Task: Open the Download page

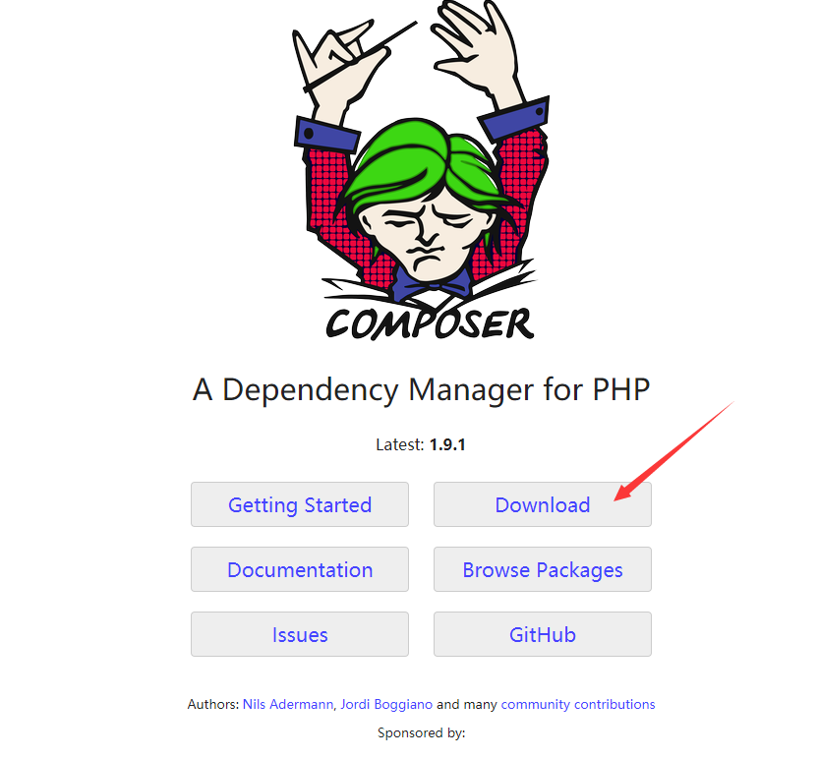Action: coord(543,504)
